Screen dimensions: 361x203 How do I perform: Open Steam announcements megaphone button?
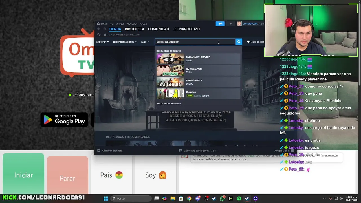click(220, 24)
